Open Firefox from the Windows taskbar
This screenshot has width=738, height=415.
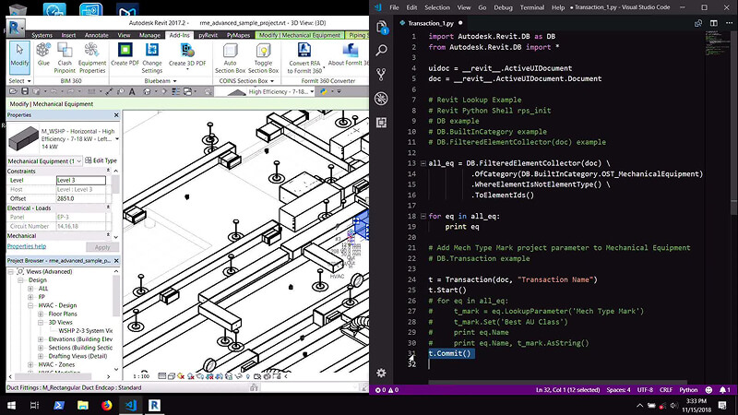coord(104,404)
